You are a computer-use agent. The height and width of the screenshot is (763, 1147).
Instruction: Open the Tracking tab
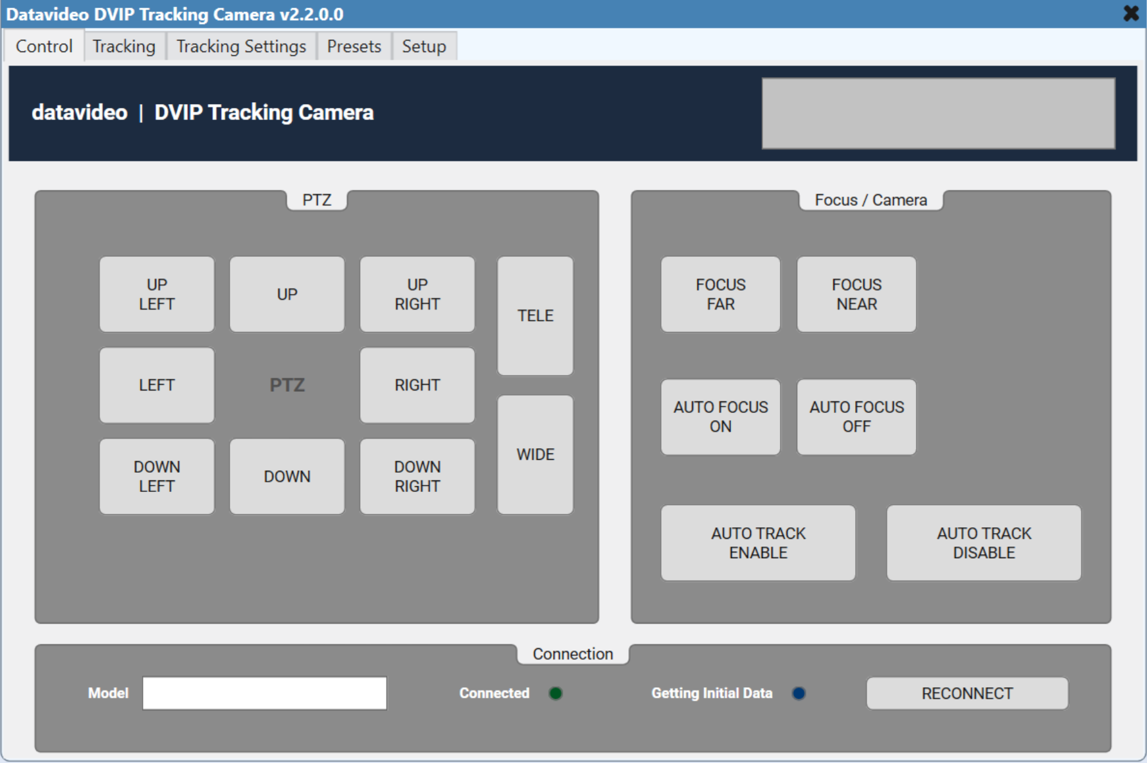coord(124,46)
